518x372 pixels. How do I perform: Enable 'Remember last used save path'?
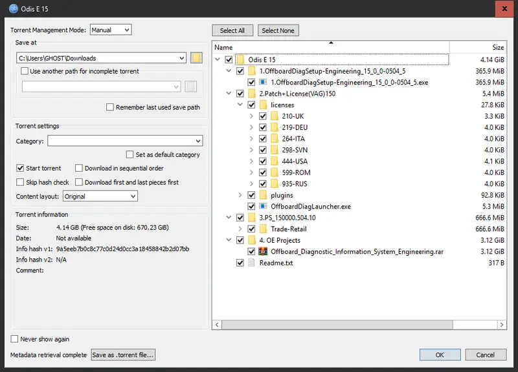(x=110, y=107)
